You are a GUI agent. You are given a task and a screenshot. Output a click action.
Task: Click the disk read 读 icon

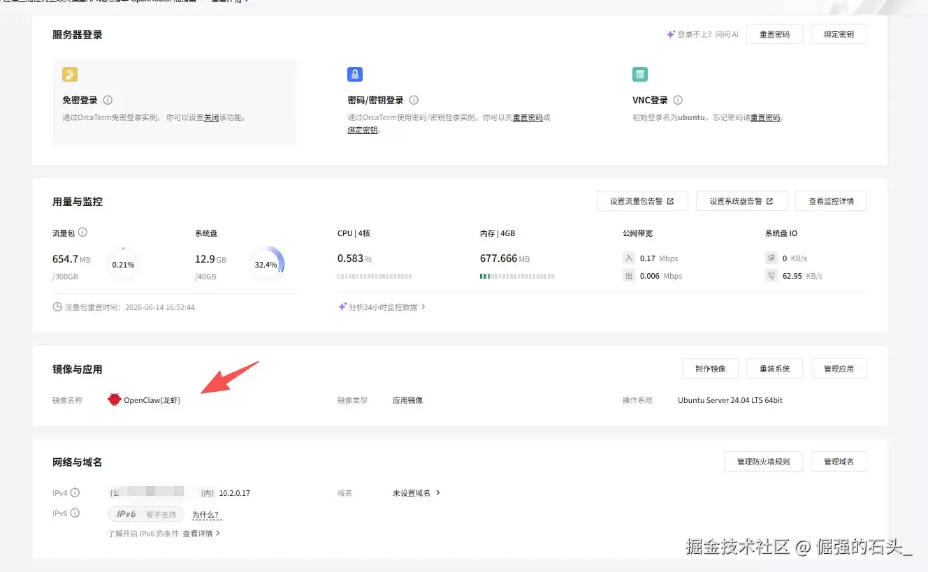point(771,258)
